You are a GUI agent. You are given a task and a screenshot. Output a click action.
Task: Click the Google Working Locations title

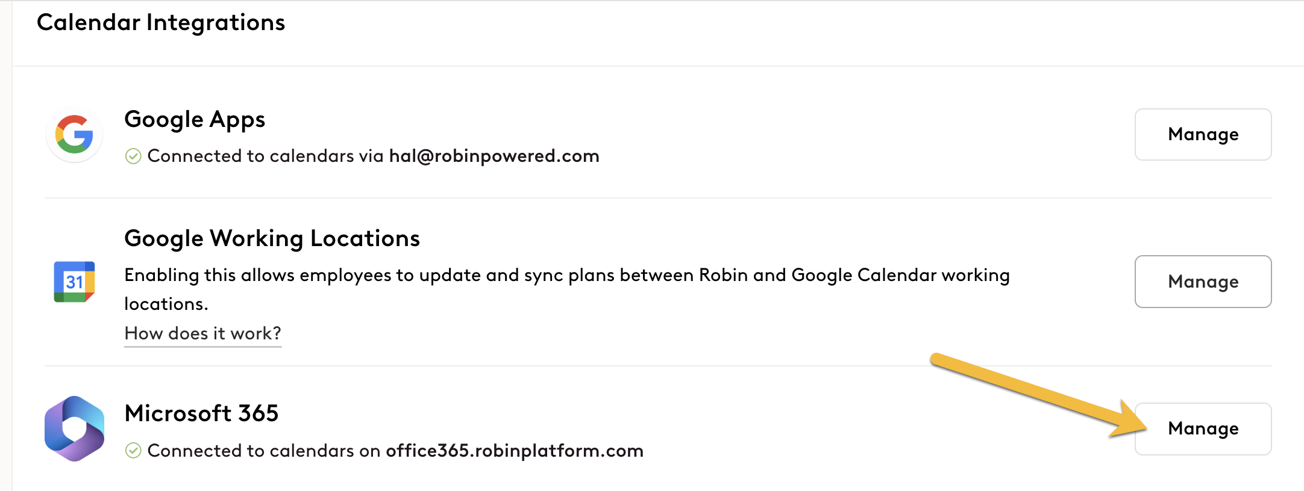(x=272, y=239)
